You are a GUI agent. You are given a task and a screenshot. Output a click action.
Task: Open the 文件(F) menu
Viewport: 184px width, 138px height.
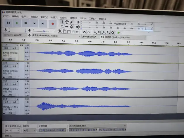coord(6,16)
